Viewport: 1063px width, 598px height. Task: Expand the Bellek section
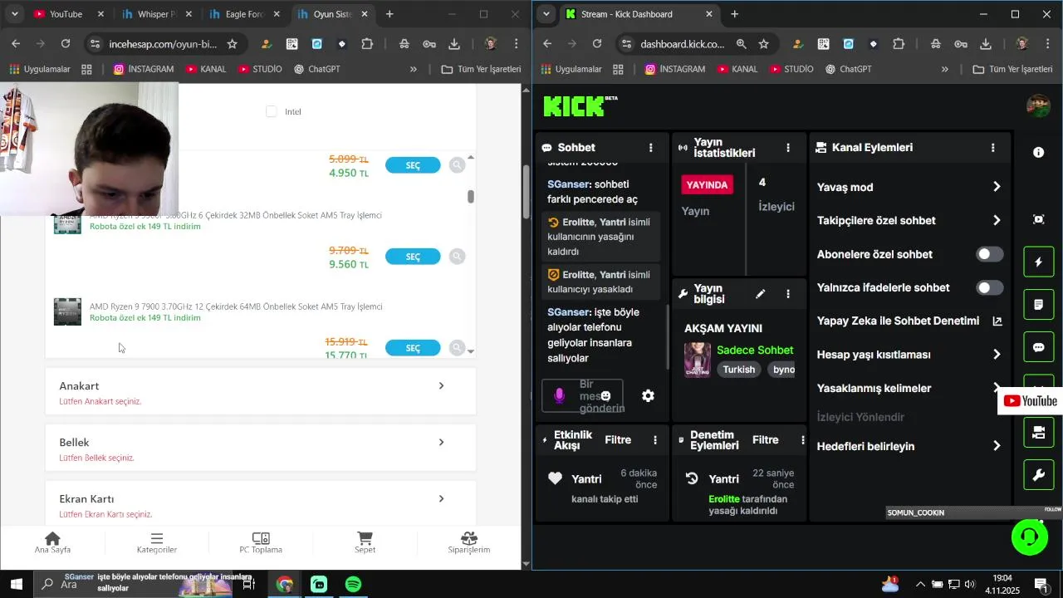[260, 448]
